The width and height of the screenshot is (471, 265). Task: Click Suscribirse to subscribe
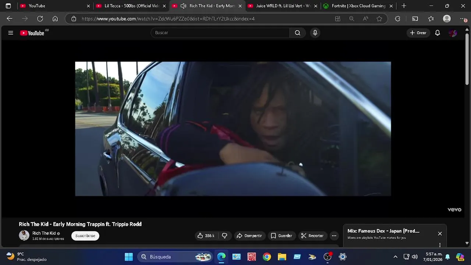point(85,236)
